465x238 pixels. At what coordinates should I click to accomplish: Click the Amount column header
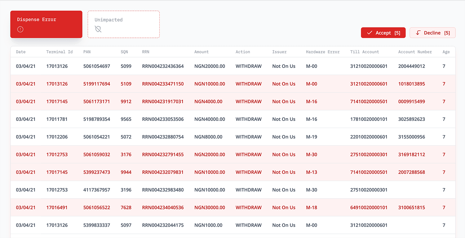point(201,52)
